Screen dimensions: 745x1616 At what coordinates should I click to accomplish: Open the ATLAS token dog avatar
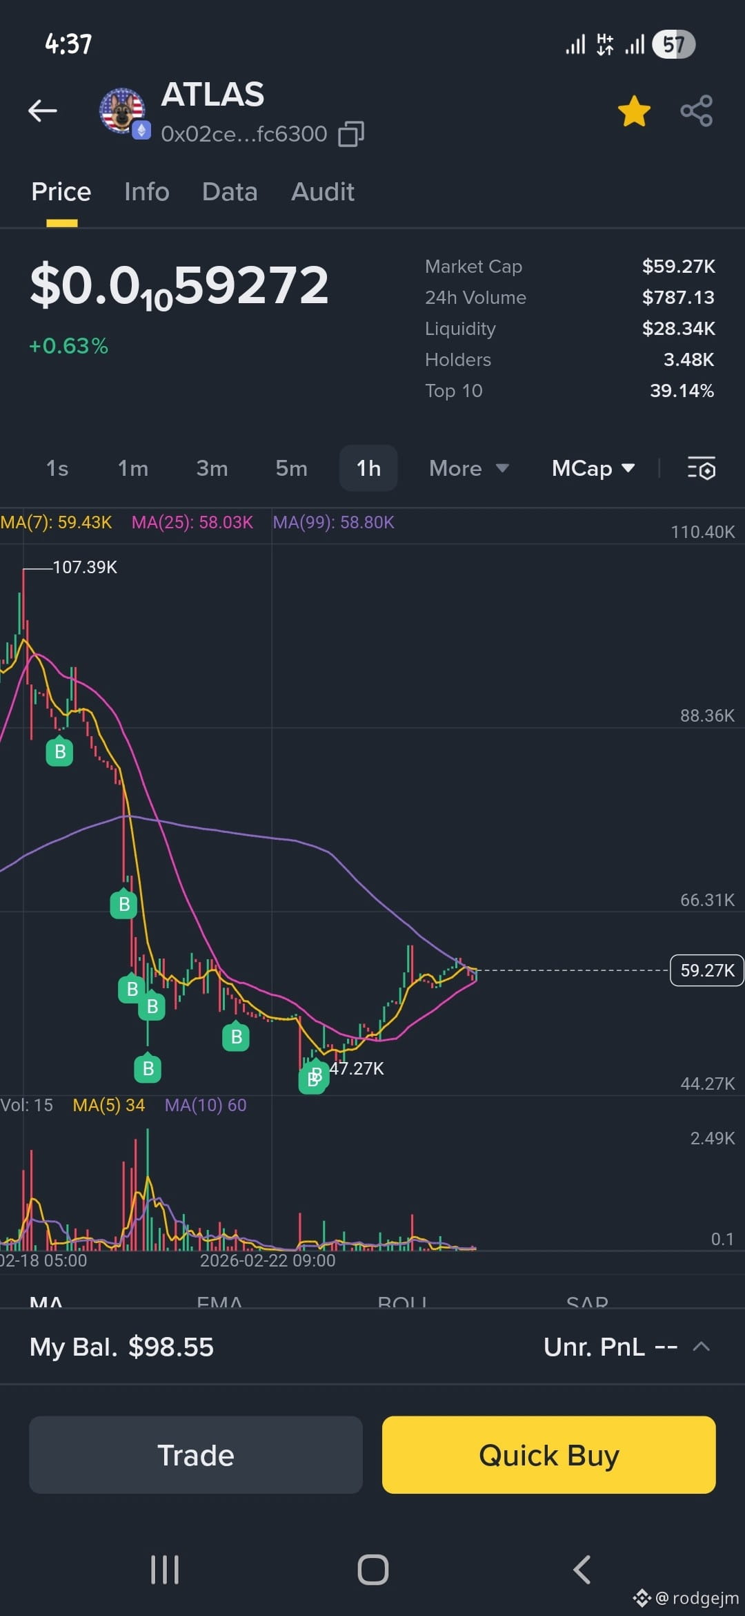point(122,110)
